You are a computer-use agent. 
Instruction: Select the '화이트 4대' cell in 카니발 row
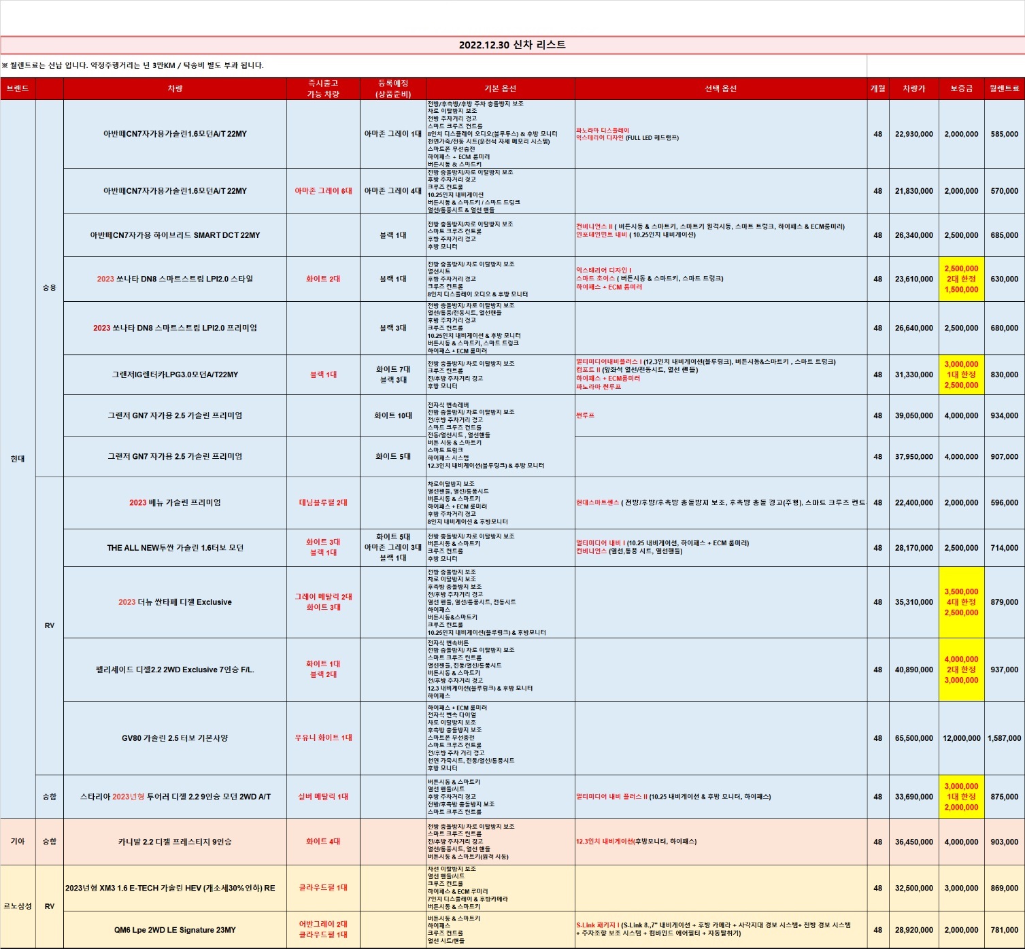323,842
